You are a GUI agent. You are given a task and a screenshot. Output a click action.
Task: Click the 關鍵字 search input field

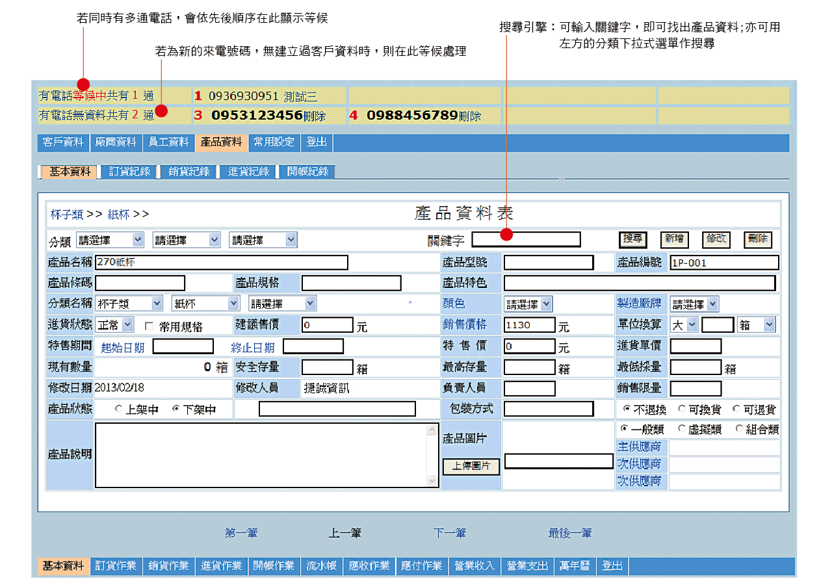[526, 239]
